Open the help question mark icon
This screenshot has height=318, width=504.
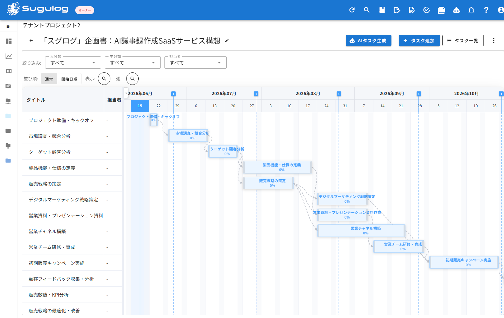pos(486,10)
